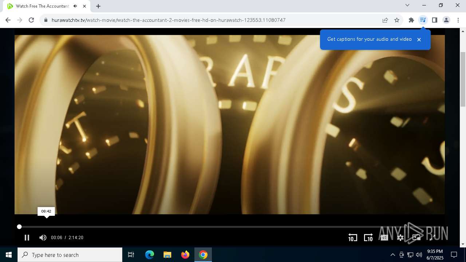Click the seek bar playhead knob

click(x=19, y=227)
